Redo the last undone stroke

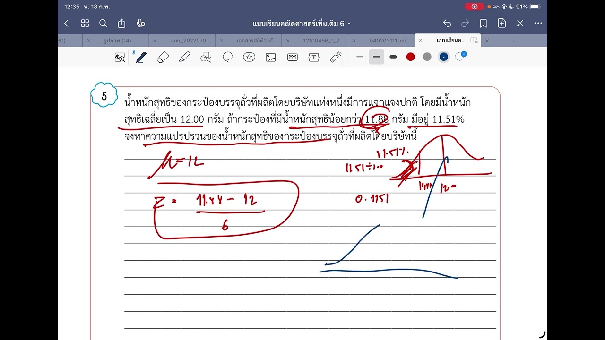click(465, 23)
